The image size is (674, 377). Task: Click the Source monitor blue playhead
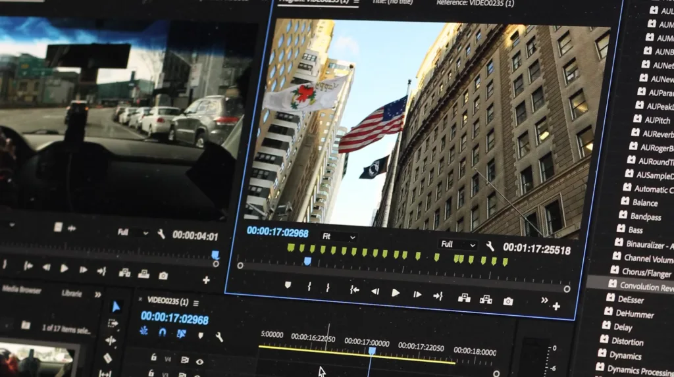tap(215, 255)
